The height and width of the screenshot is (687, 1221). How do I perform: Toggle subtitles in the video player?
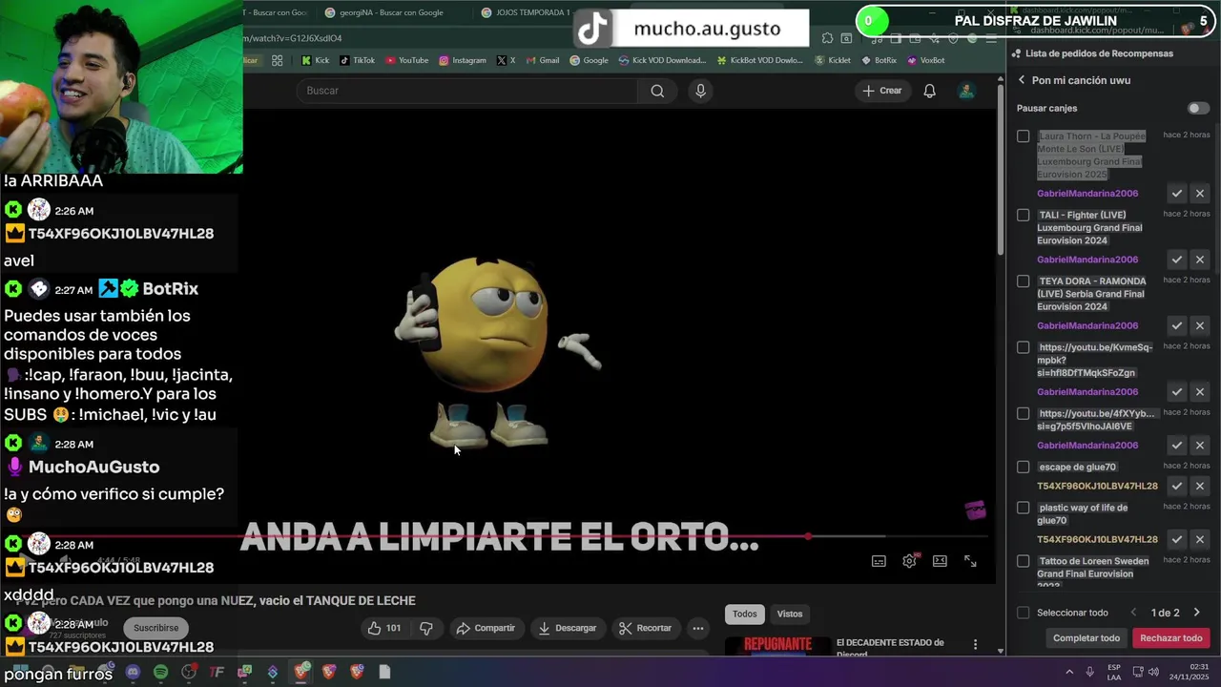click(879, 561)
